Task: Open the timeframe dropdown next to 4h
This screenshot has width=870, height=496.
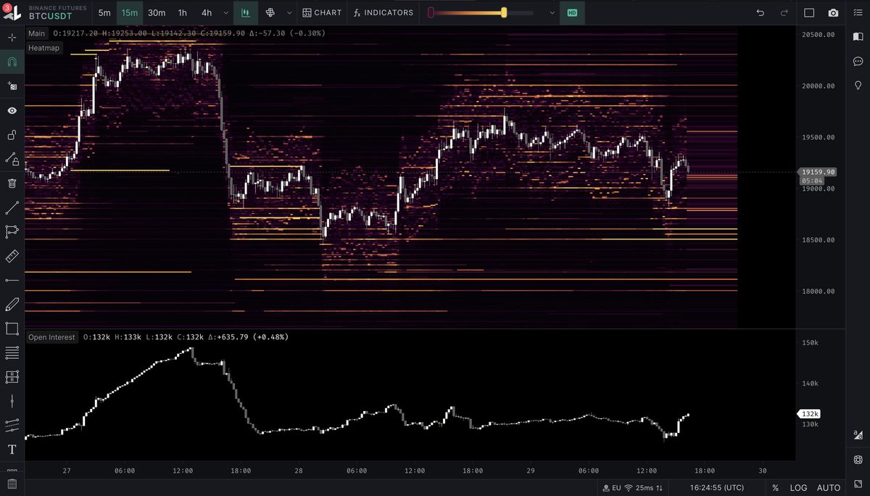Action: 225,12
